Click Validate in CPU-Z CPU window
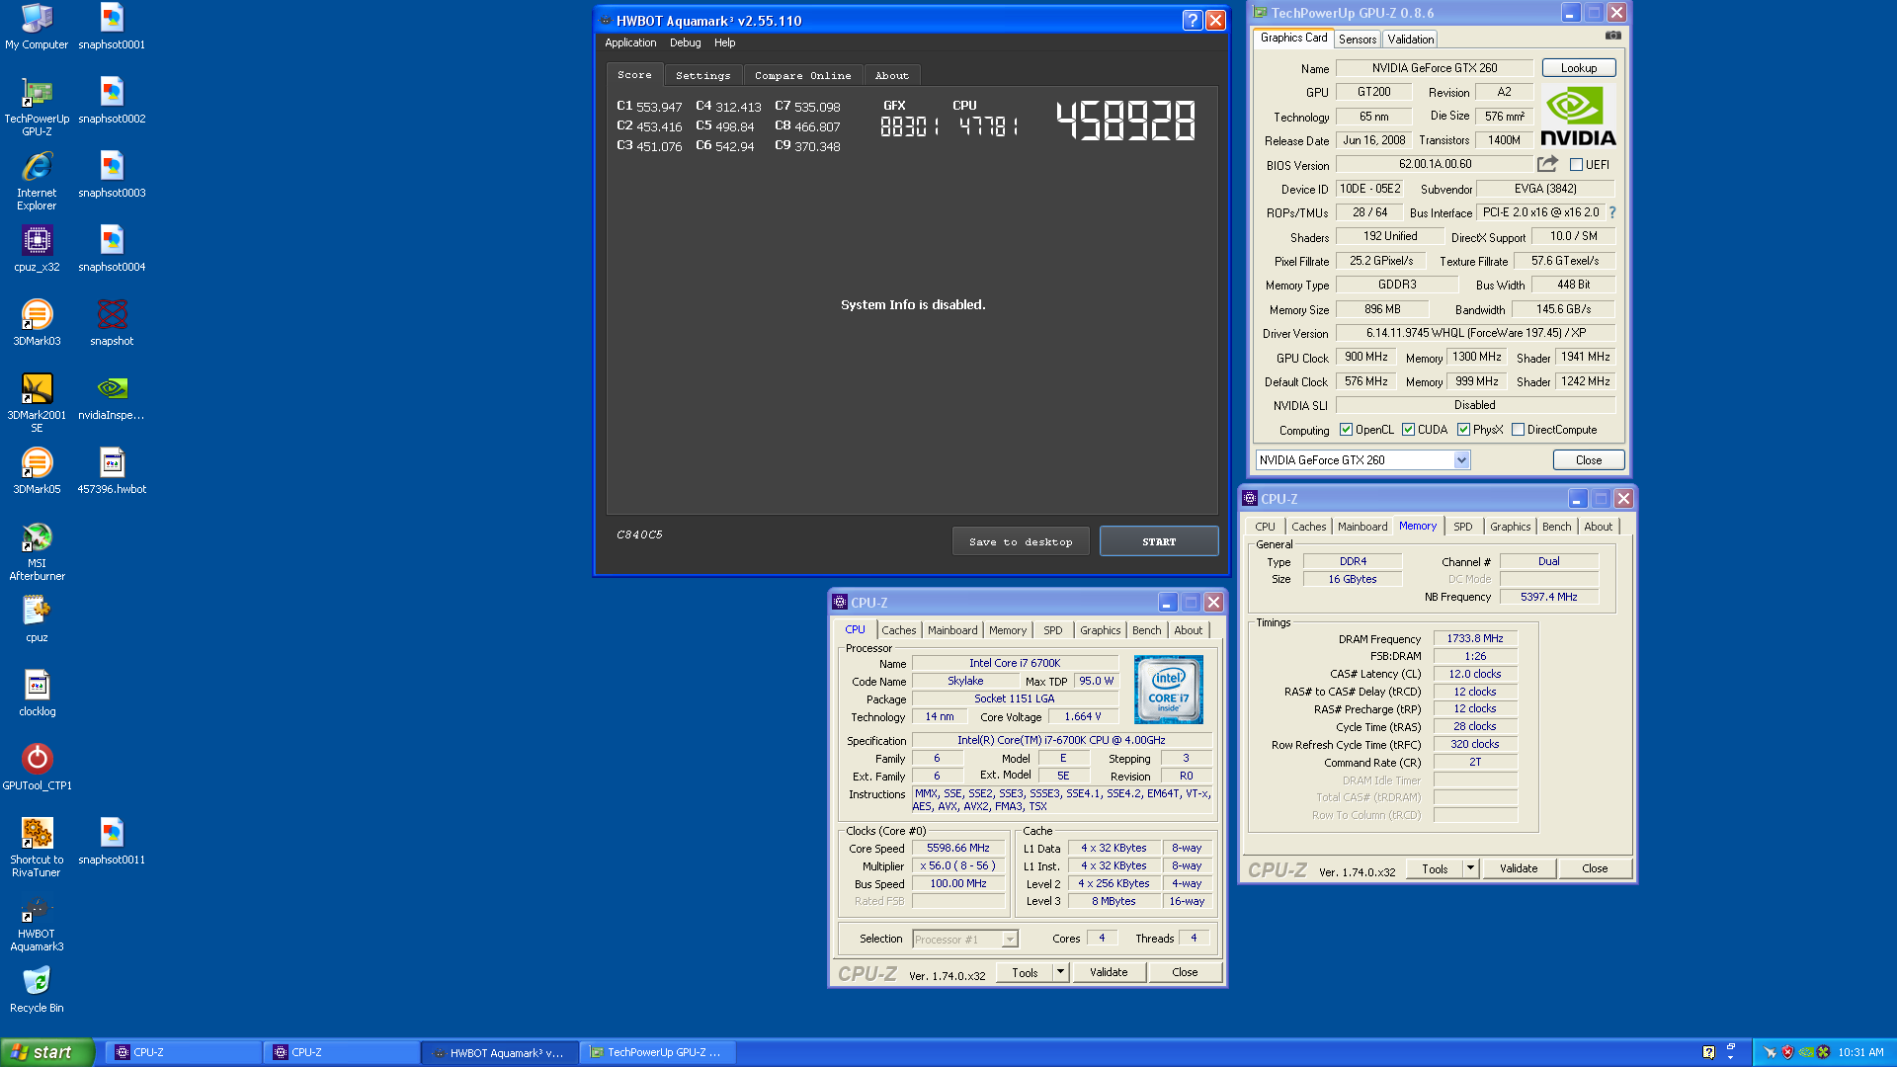Screen dimensions: 1897x1067 click(x=1109, y=973)
